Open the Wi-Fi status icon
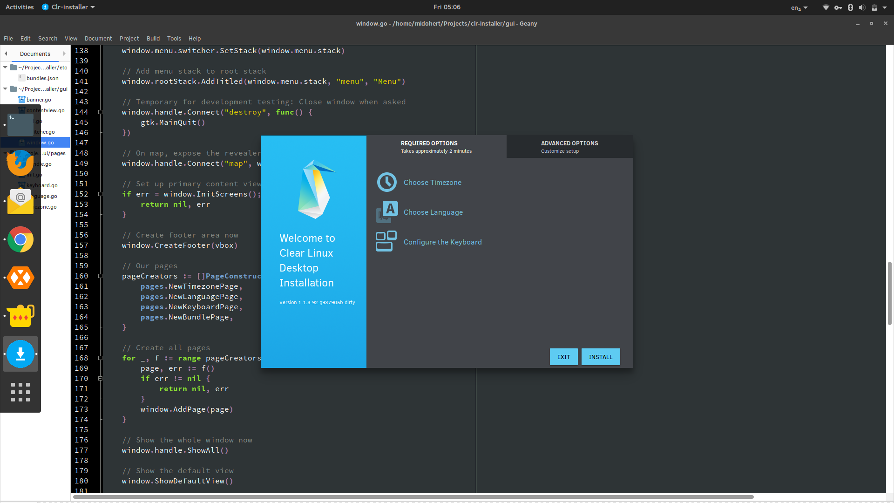The image size is (894, 503). (826, 7)
